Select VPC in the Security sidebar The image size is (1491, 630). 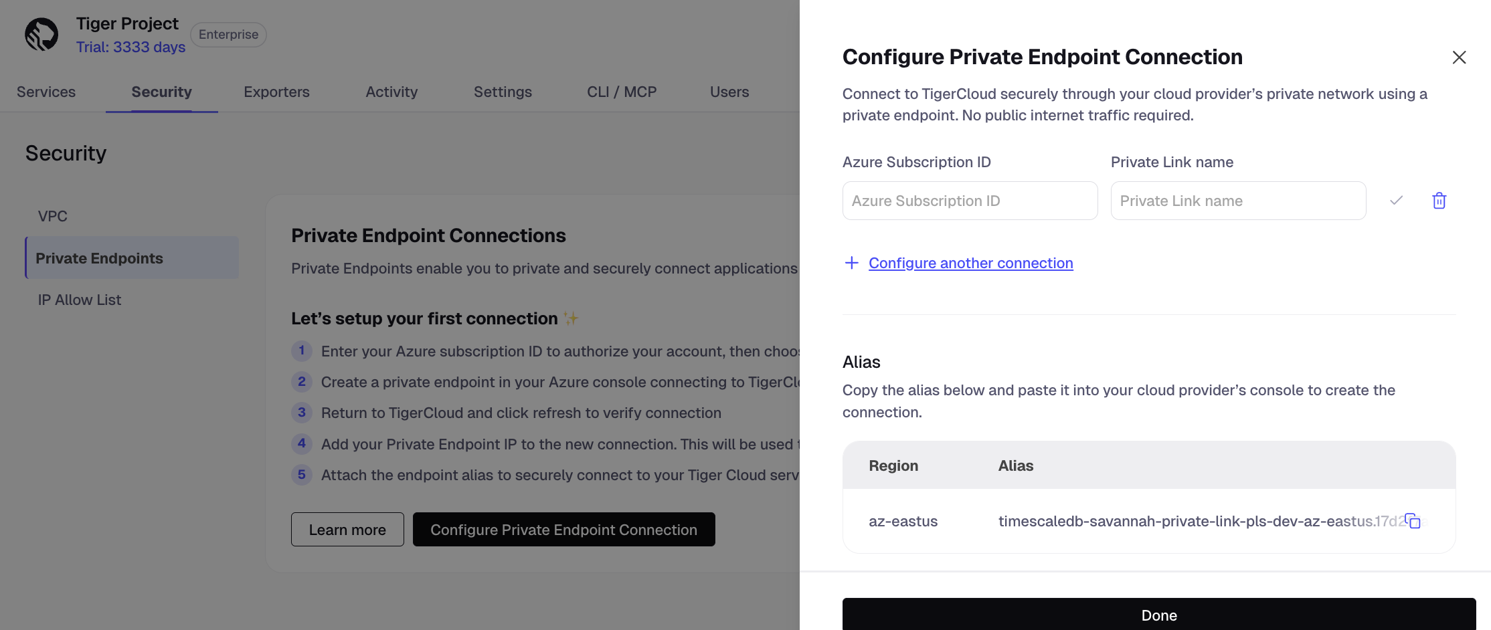52,215
